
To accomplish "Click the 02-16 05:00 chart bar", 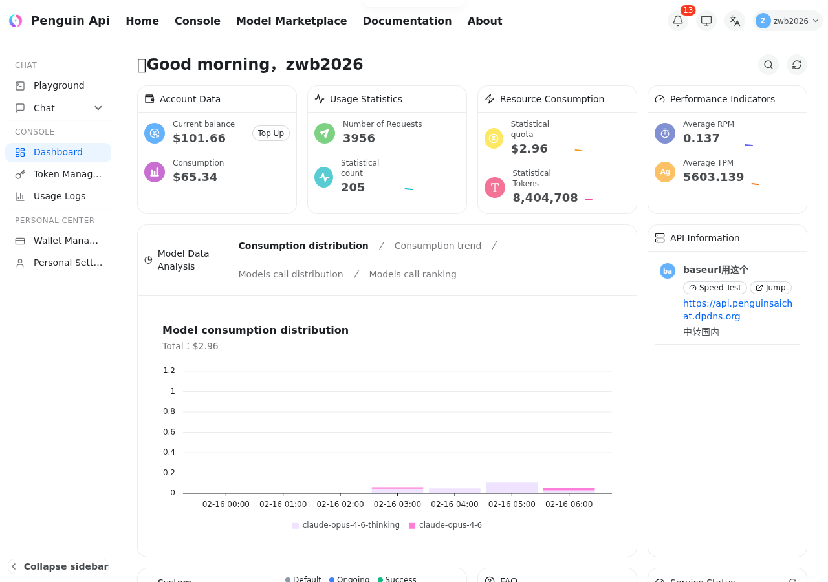I will pos(512,488).
